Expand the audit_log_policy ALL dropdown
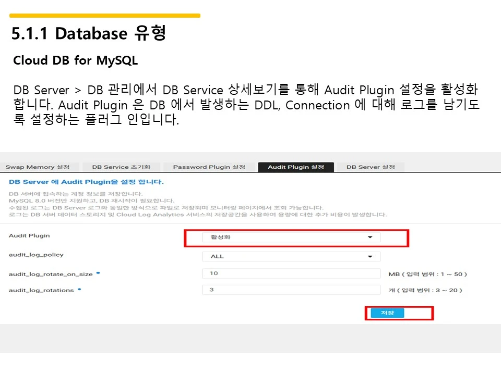 point(291,256)
